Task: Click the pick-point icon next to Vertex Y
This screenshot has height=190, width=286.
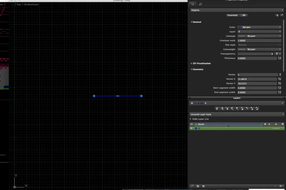Action: click(x=279, y=83)
